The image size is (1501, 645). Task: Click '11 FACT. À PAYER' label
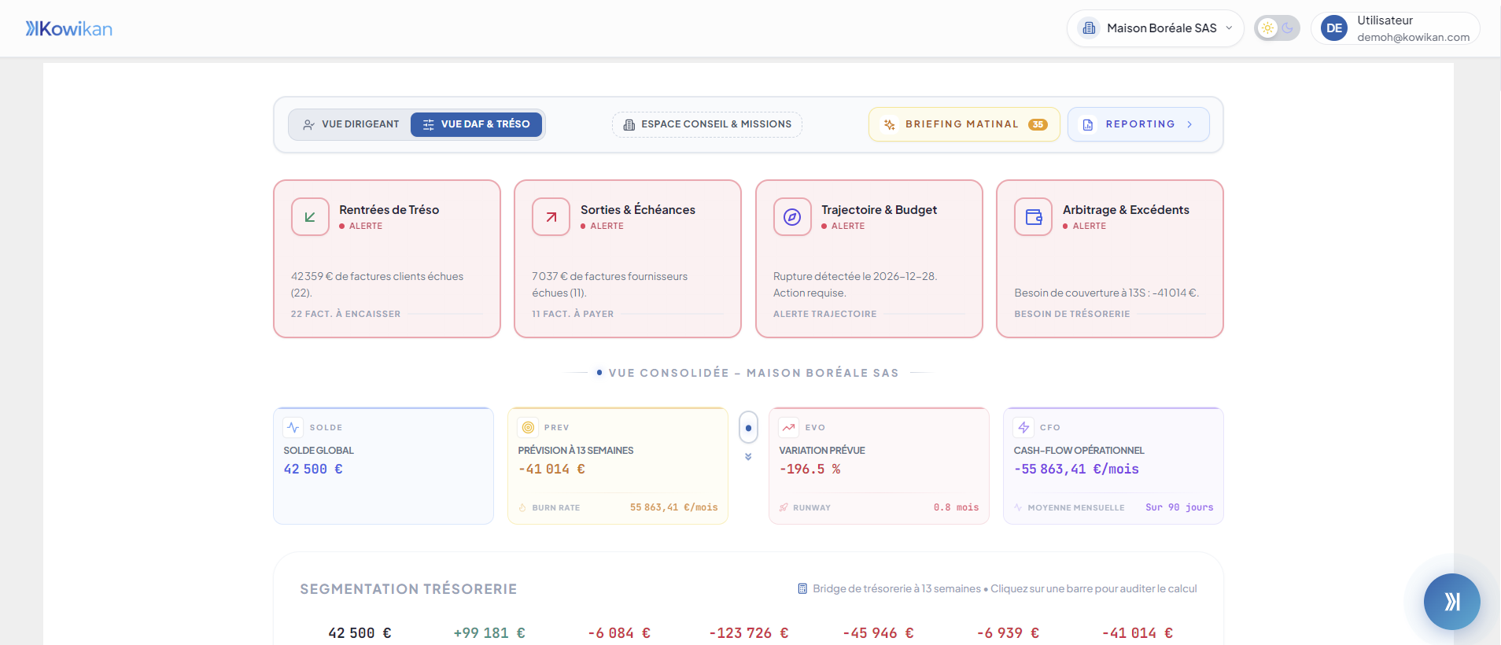(573, 314)
